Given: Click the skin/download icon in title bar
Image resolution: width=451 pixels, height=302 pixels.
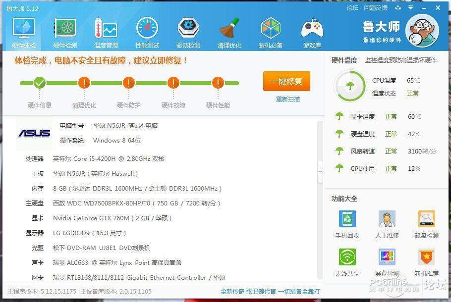Looking at the screenshot, I should (x=398, y=7).
